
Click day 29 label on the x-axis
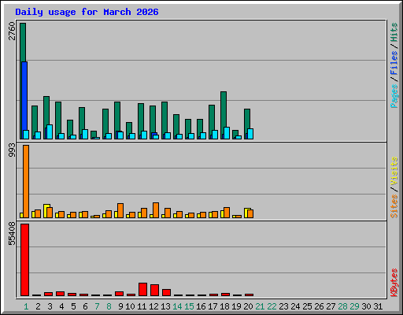coord(354,306)
